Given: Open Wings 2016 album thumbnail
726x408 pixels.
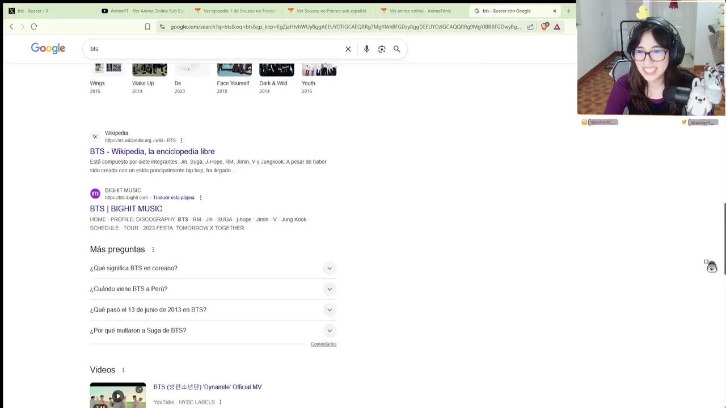Looking at the screenshot, I should pyautogui.click(x=107, y=70).
